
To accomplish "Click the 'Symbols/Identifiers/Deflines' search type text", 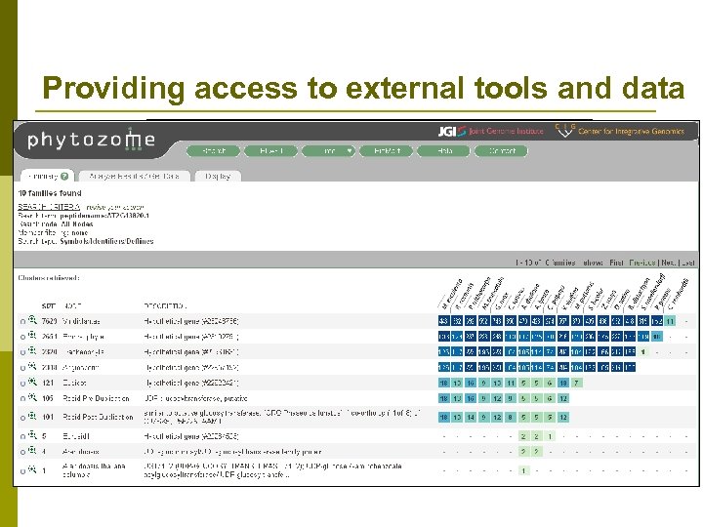I will point(106,241).
